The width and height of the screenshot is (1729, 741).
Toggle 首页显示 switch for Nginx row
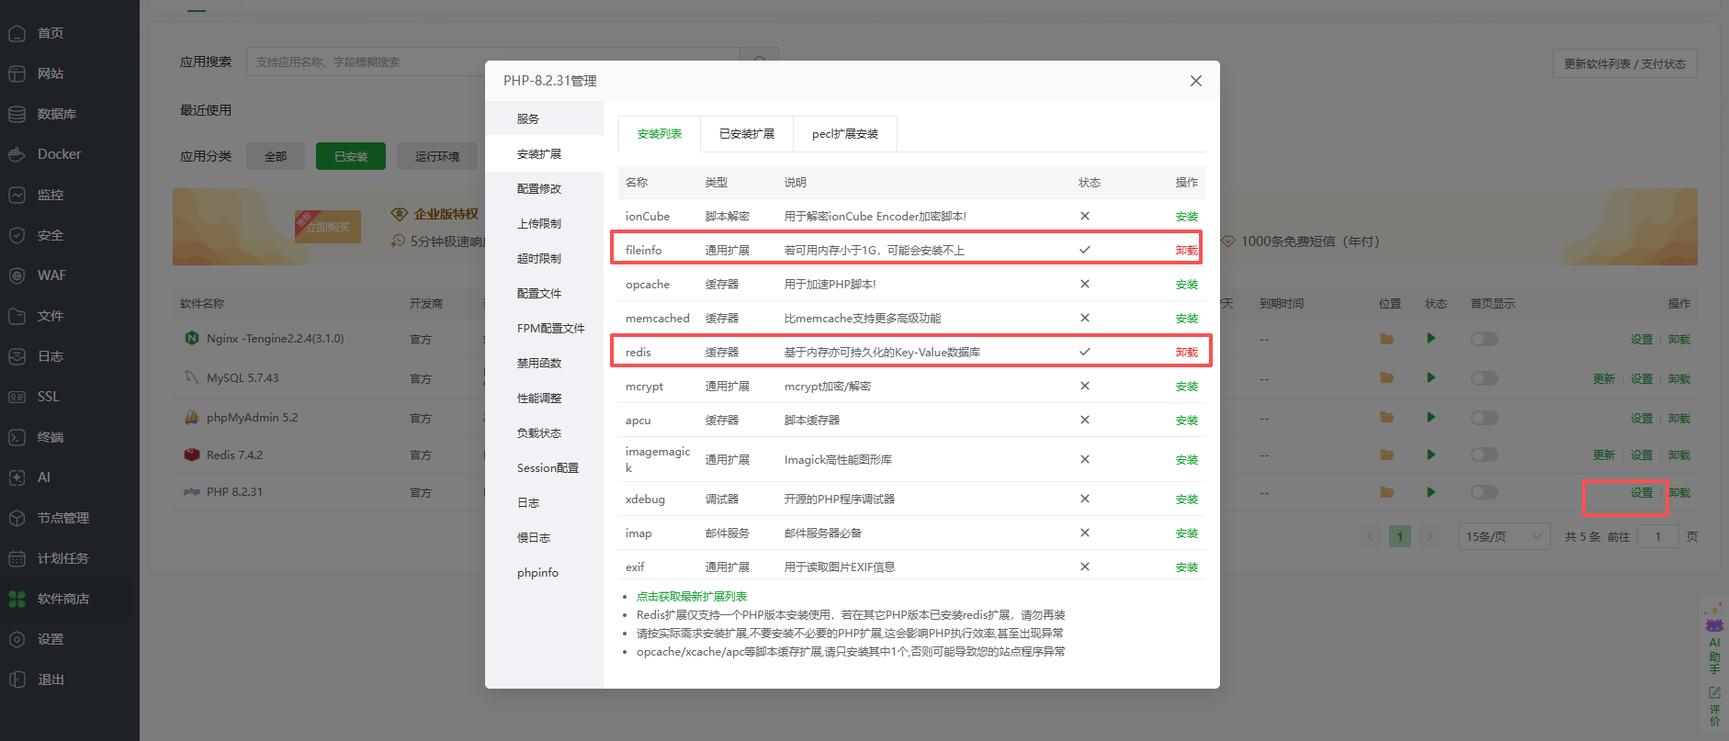pos(1484,339)
